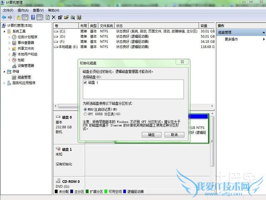Viewport: 266px width, 200px height.
Task: Select 性能 in the tree
Action: click(21, 60)
